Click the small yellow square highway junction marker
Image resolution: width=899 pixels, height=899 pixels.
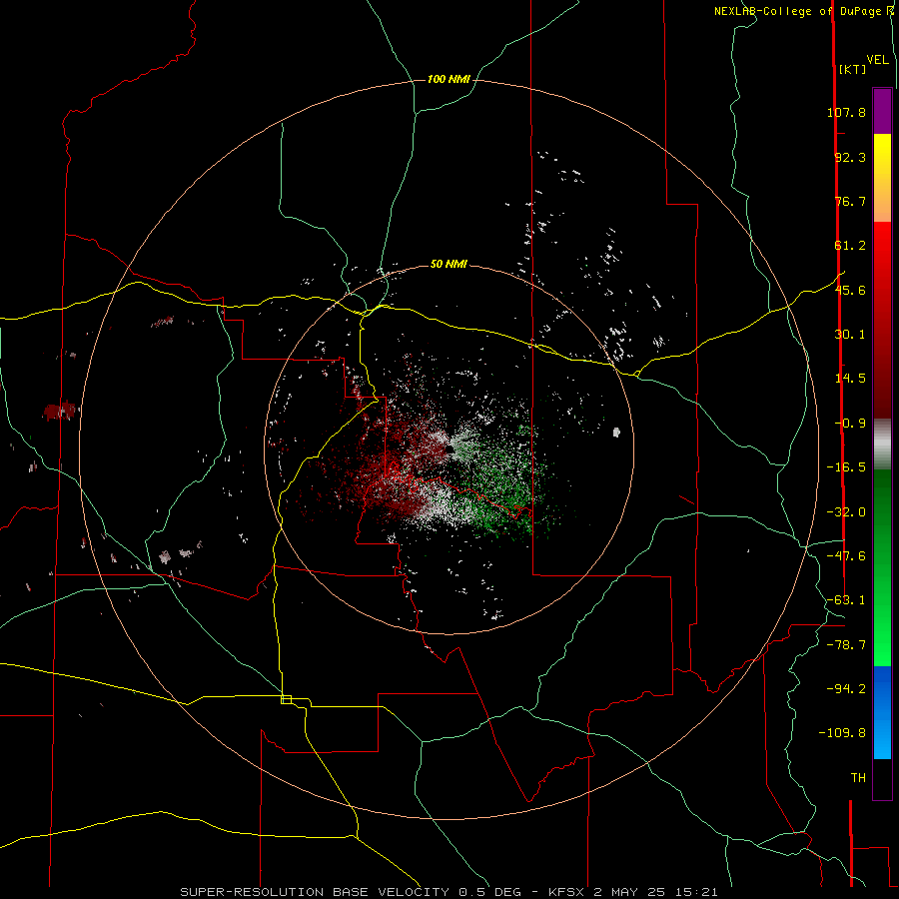[286, 699]
